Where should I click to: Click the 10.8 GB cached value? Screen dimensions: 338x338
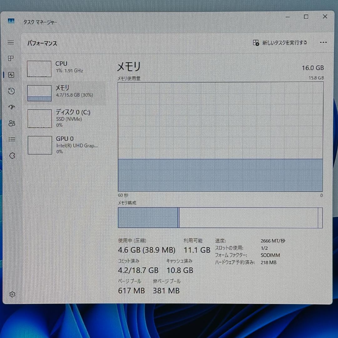coord(180,270)
